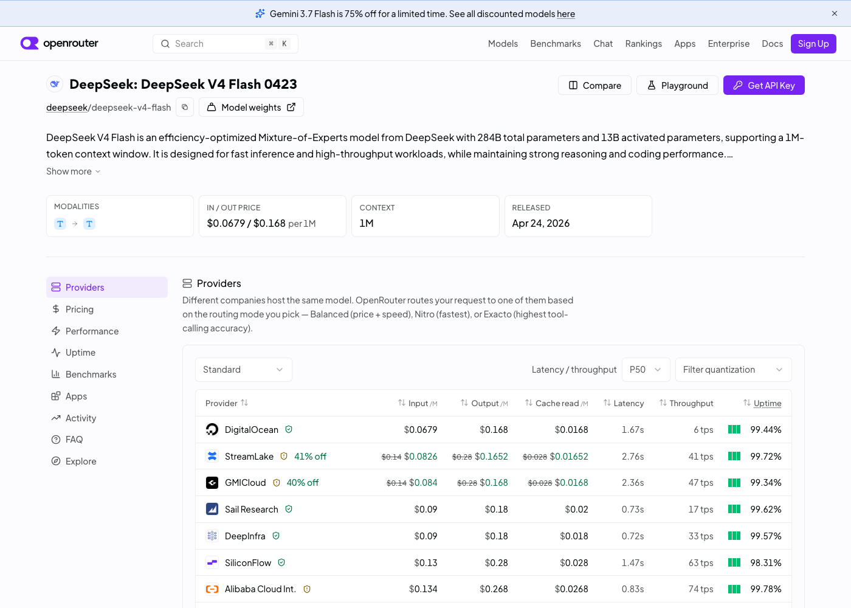Open the Playground button
851x608 pixels.
pos(677,85)
